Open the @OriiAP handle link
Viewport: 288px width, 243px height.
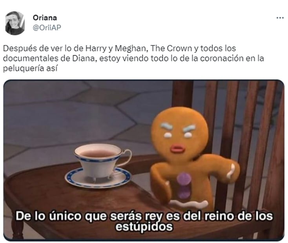(x=47, y=27)
